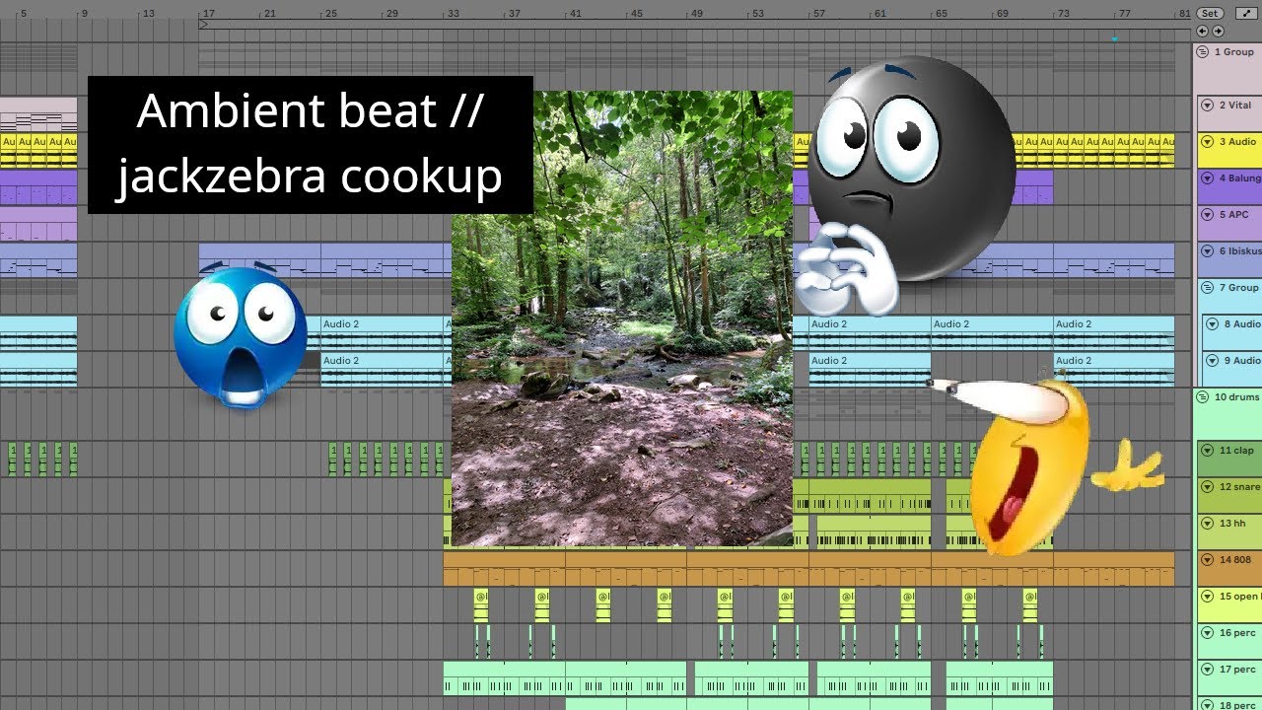Unfold the 6 Ibiskus track

coord(1207,250)
